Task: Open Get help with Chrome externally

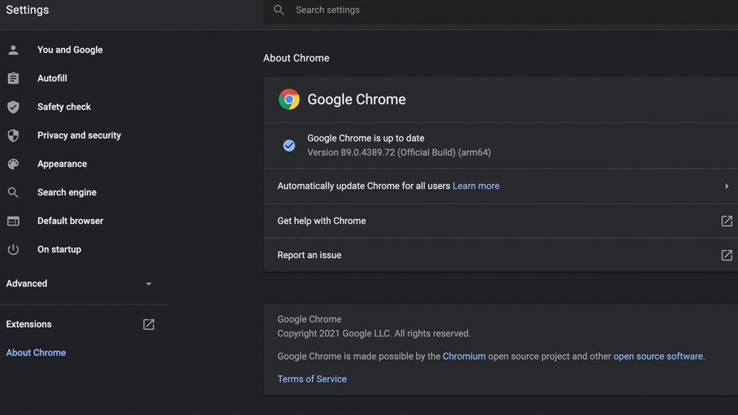Action: coord(726,221)
